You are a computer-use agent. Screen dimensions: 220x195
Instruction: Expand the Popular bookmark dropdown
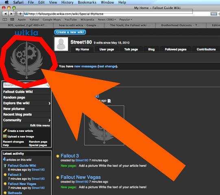[x=126, y=20]
